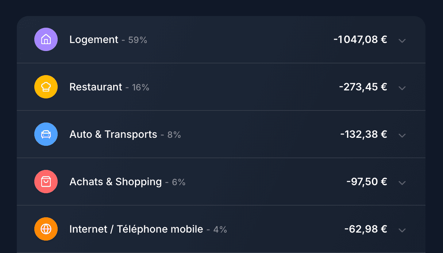Open the Restaurant category label
This screenshot has width=443, height=253.
[96, 87]
